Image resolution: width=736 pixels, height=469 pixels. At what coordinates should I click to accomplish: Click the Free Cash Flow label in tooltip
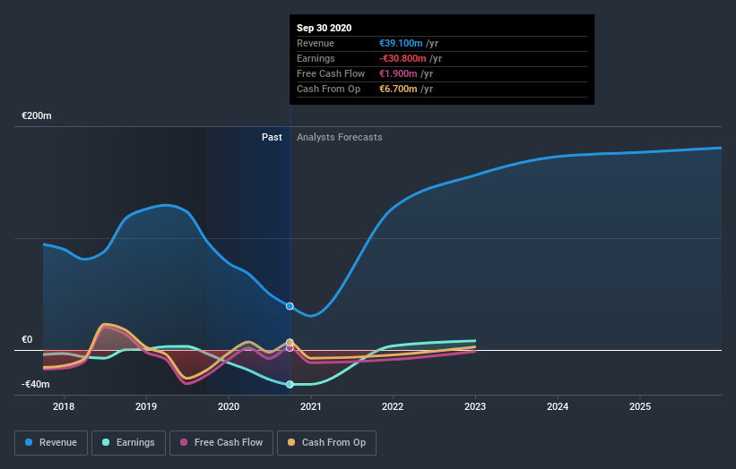click(x=331, y=73)
